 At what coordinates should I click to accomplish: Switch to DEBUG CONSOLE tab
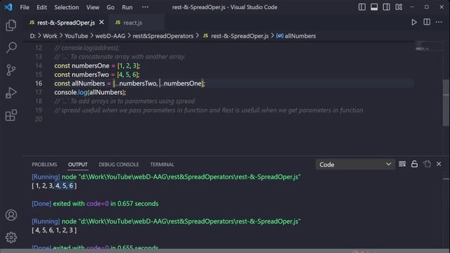119,164
